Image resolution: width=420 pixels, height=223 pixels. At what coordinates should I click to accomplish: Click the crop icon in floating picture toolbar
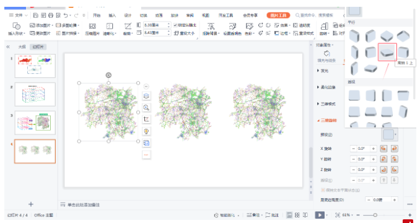[146, 120]
